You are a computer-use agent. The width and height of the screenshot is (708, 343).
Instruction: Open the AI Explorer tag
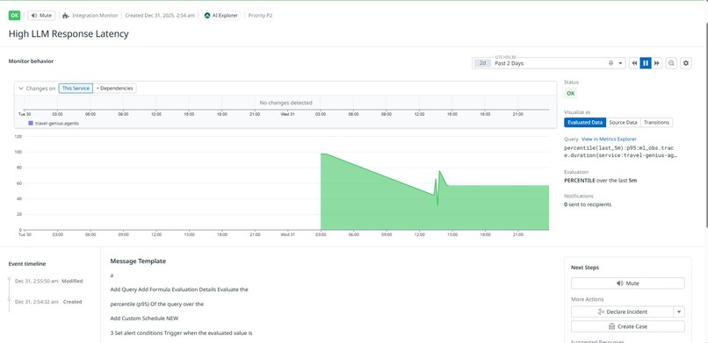(x=221, y=15)
